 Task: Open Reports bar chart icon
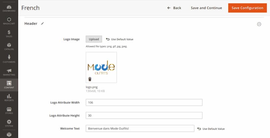(x=9, y=98)
